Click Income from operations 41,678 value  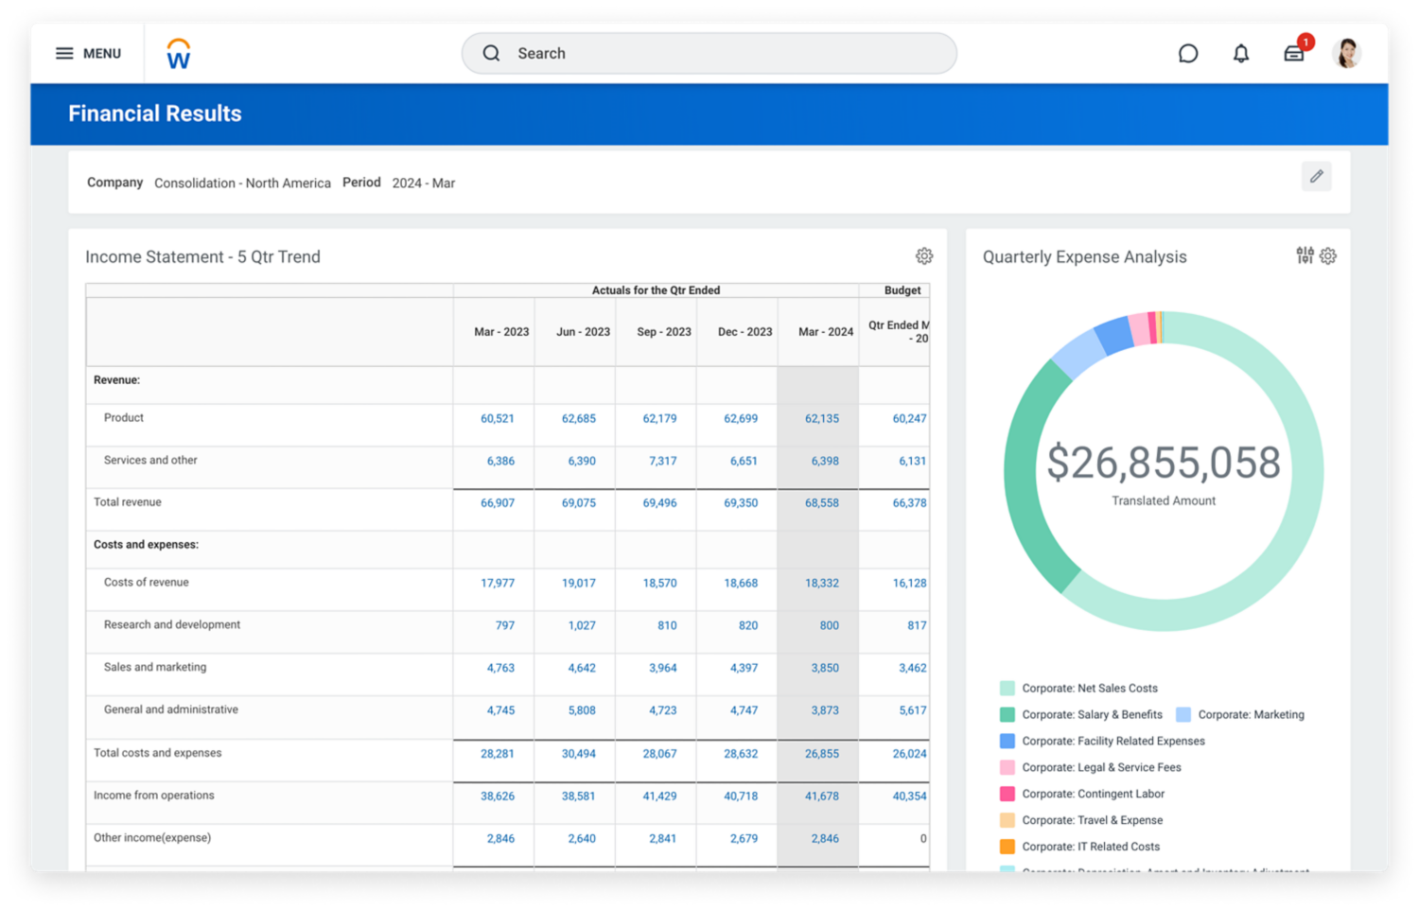click(x=821, y=796)
